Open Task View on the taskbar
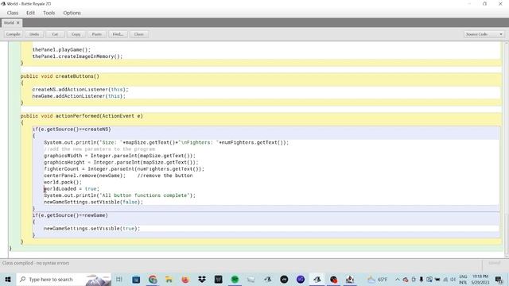The height and width of the screenshot is (286, 509). pos(119,279)
